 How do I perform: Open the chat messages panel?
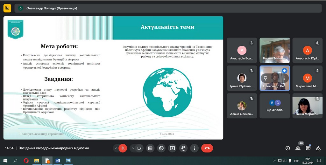point(308,148)
